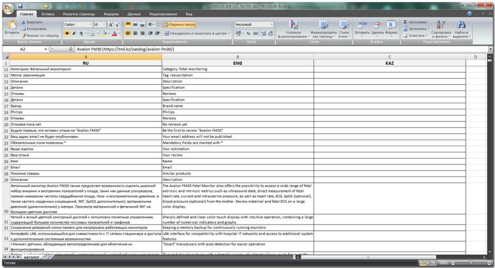Center text horizontally in the cell
The image size is (495, 268).
[135, 33]
